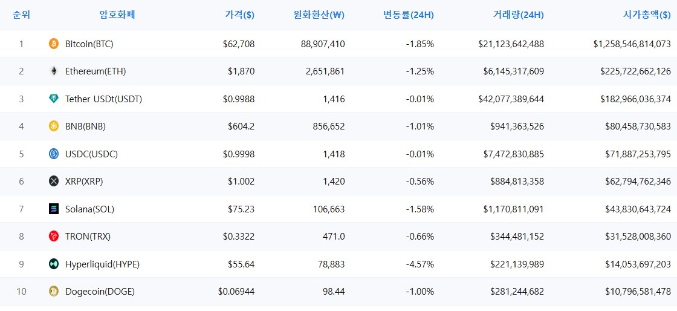Click volume $1,170,811,091

[514, 209]
